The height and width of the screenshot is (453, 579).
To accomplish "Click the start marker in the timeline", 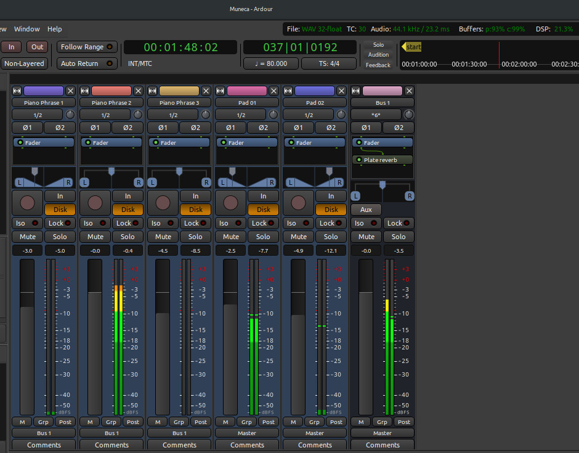I will (x=411, y=47).
